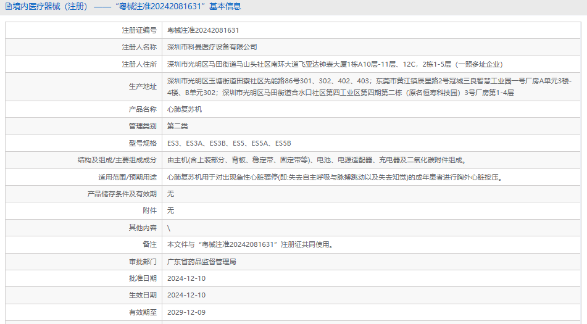Click the 批准日期 label
587x324 pixels.
pos(143,278)
